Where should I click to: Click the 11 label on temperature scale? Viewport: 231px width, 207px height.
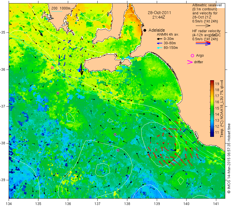[217, 133]
